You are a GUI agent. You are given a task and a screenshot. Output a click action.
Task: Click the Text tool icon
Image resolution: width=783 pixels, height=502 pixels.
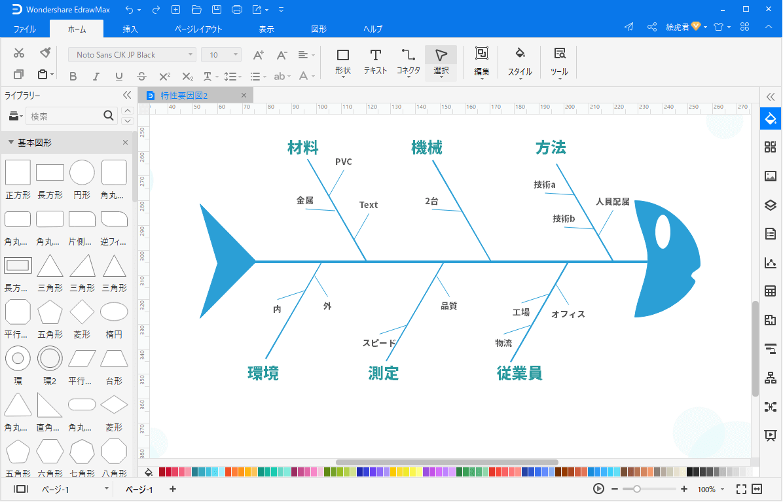pos(375,60)
